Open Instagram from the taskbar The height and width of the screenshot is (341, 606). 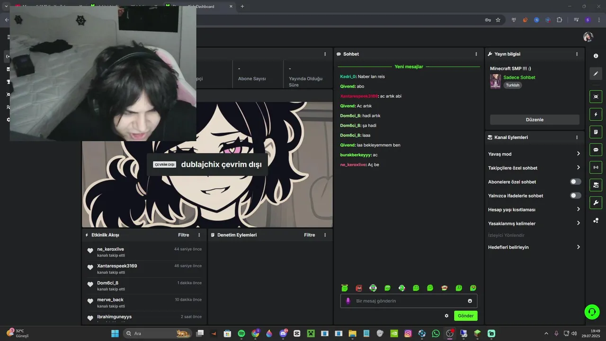[x=408, y=333]
